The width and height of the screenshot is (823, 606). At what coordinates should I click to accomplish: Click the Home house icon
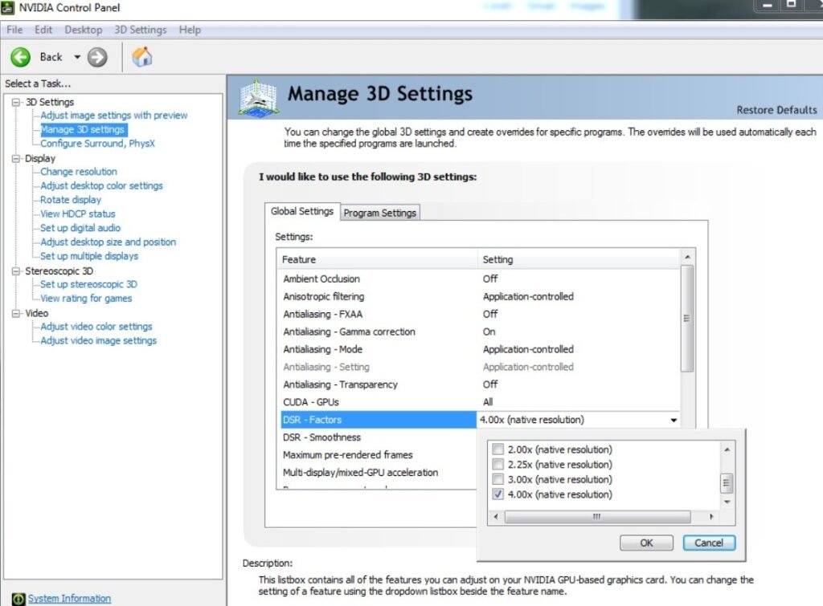click(141, 57)
